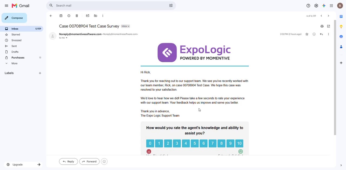Mark the email as unread
Image resolution: width=346 pixels, height=170 pixels.
click(x=88, y=16)
